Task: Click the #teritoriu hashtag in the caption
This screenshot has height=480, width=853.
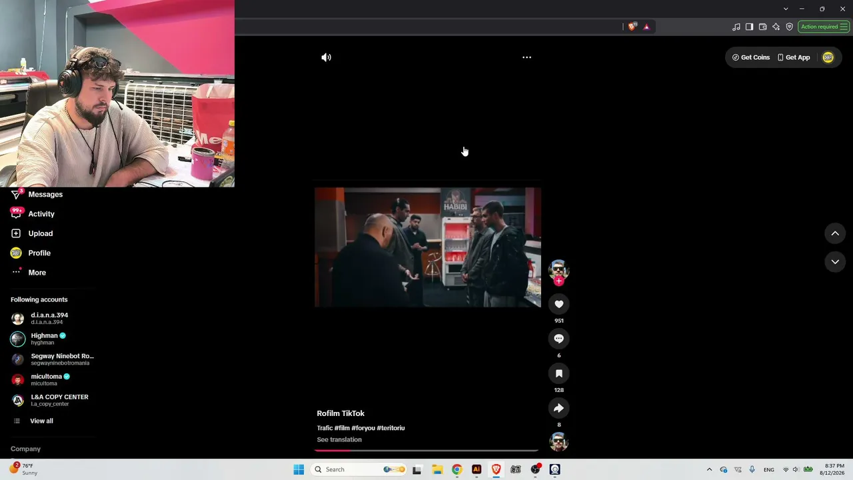Action: [x=391, y=428]
